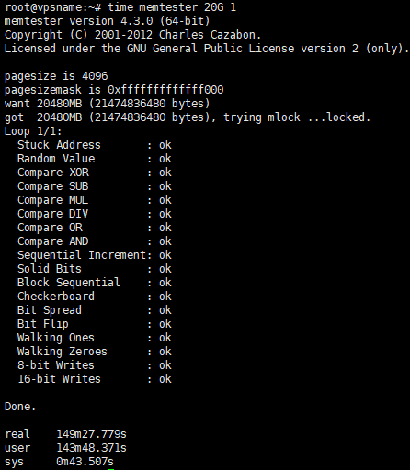
Task: Click the 'Done.' message
Action: [x=20, y=407]
